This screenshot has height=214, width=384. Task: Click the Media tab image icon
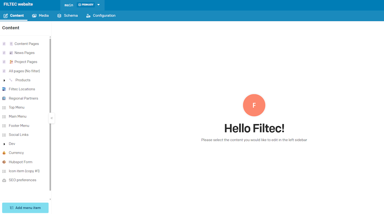pyautogui.click(x=34, y=16)
